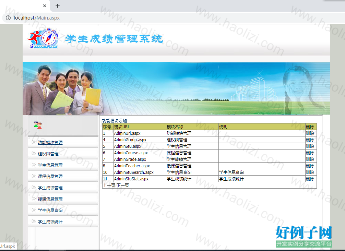Select the AdminStu.aspx cell

coord(140,146)
